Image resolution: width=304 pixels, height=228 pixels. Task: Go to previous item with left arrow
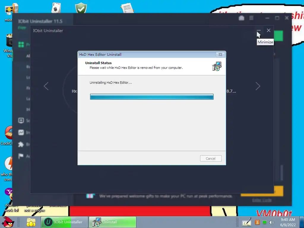point(46,86)
